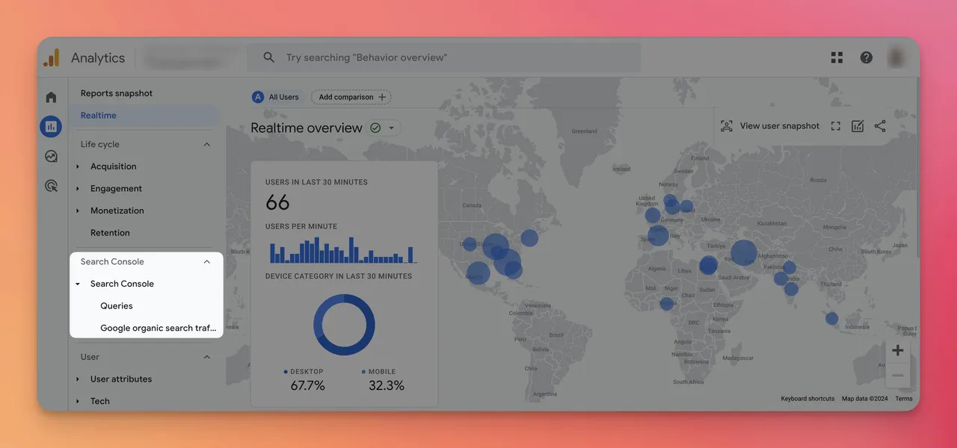Click the search magnifier icon
Image resolution: width=957 pixels, height=448 pixels.
(269, 57)
